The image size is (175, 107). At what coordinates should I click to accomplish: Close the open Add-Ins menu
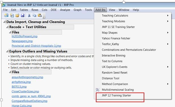pyautogui.click(x=100, y=10)
